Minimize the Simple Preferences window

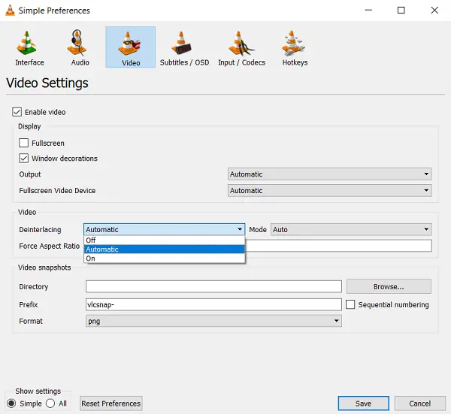tap(368, 11)
